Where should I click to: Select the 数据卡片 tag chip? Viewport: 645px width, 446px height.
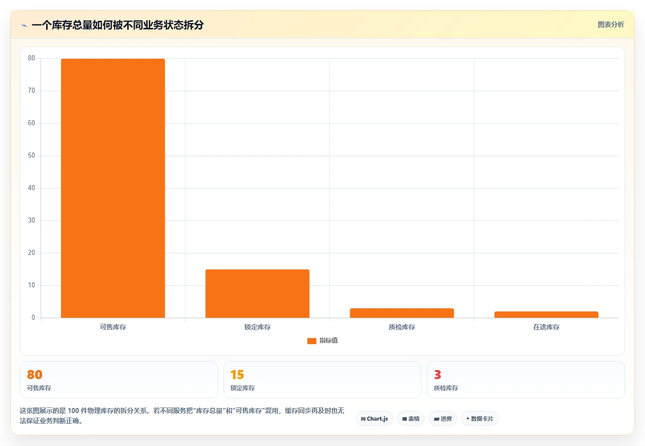[x=480, y=419]
